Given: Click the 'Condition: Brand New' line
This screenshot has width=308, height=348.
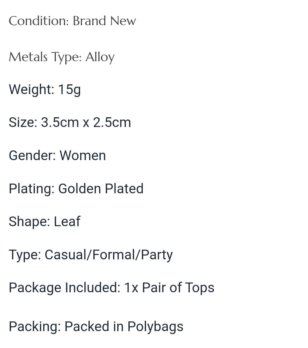Looking at the screenshot, I should click(x=72, y=21).
